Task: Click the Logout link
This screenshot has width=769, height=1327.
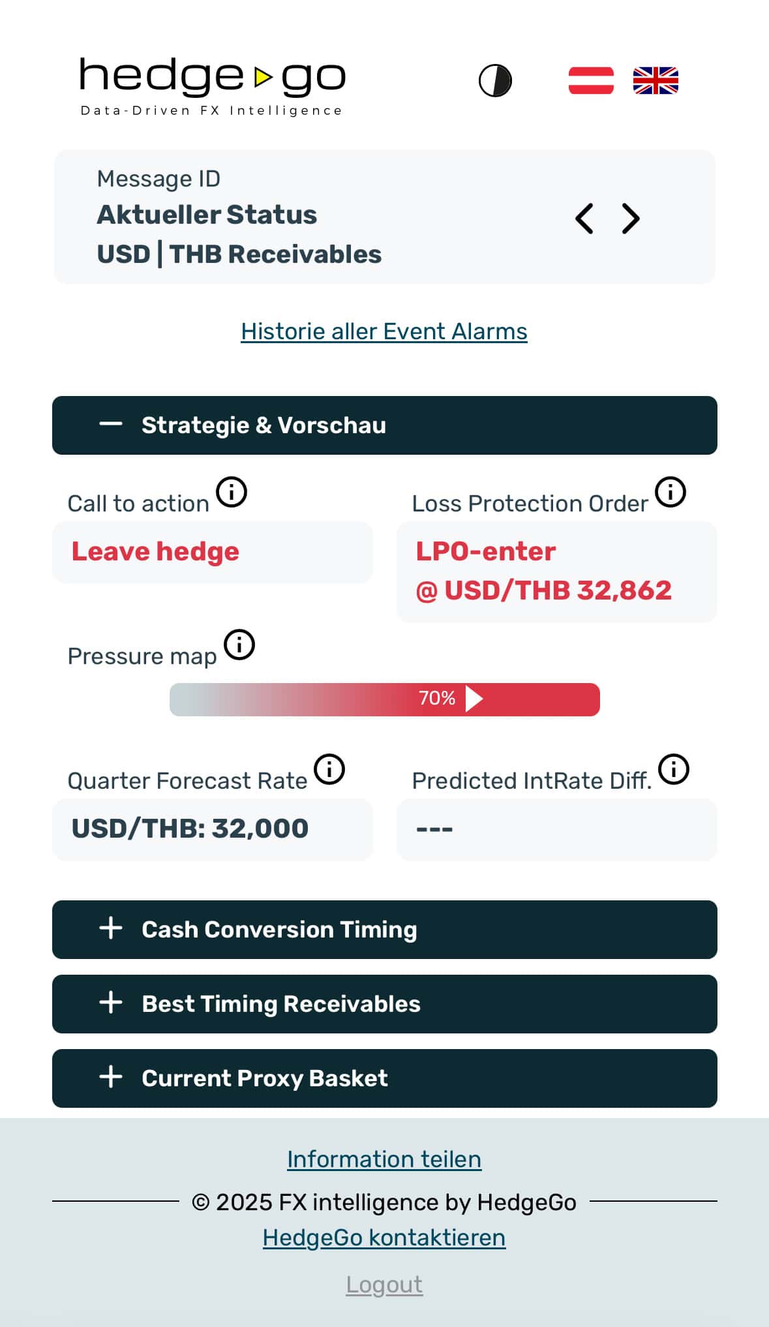Action: 384,1285
